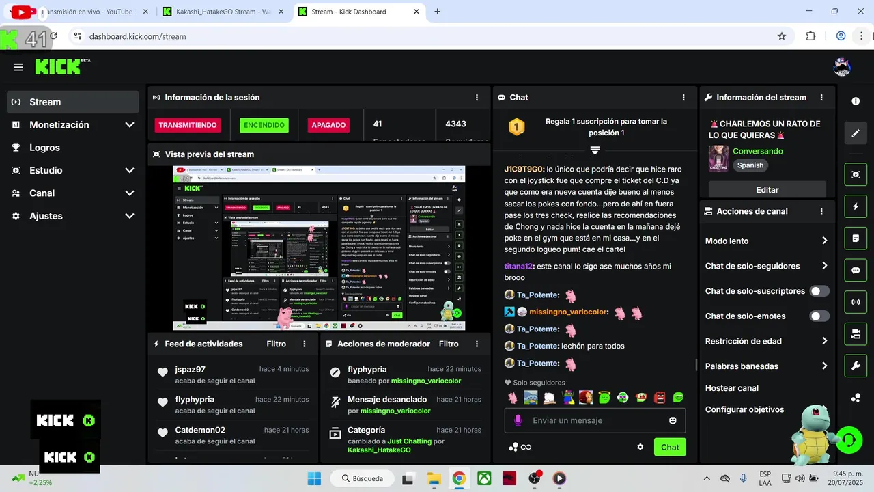Toggle Chat de solo-suscriptores switch

pyautogui.click(x=819, y=291)
